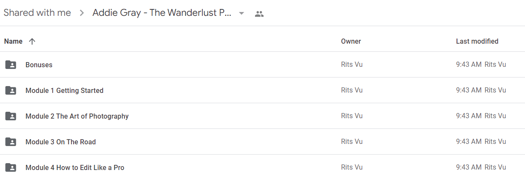
Task: Toggle sort direction with the Name arrow icon
Action: point(32,42)
